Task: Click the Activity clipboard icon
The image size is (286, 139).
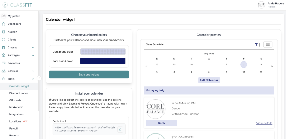Action: (x=3, y=32)
